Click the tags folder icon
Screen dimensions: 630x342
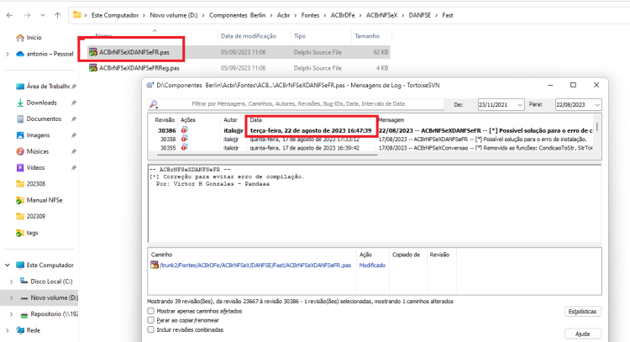click(x=20, y=233)
